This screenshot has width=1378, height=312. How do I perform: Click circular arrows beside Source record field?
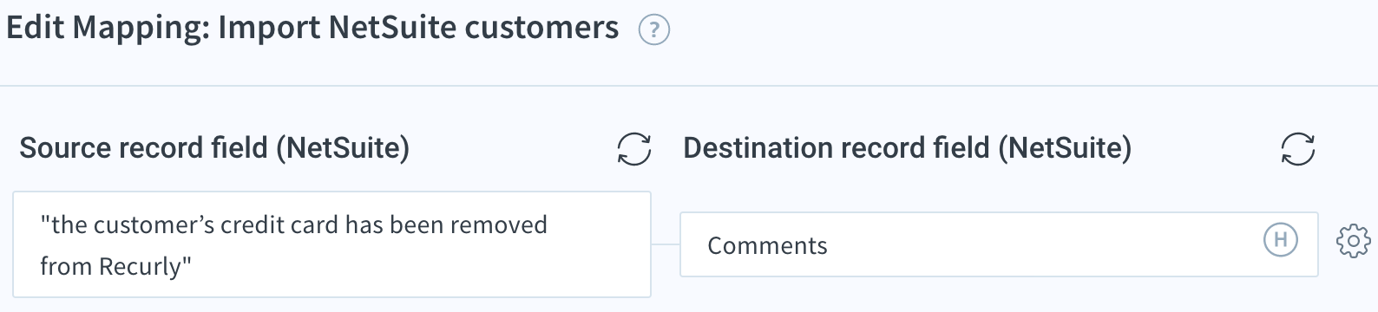[634, 149]
